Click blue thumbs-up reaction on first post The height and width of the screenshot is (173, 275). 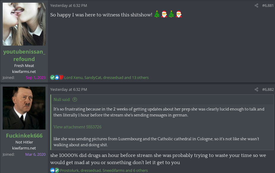tap(57, 77)
